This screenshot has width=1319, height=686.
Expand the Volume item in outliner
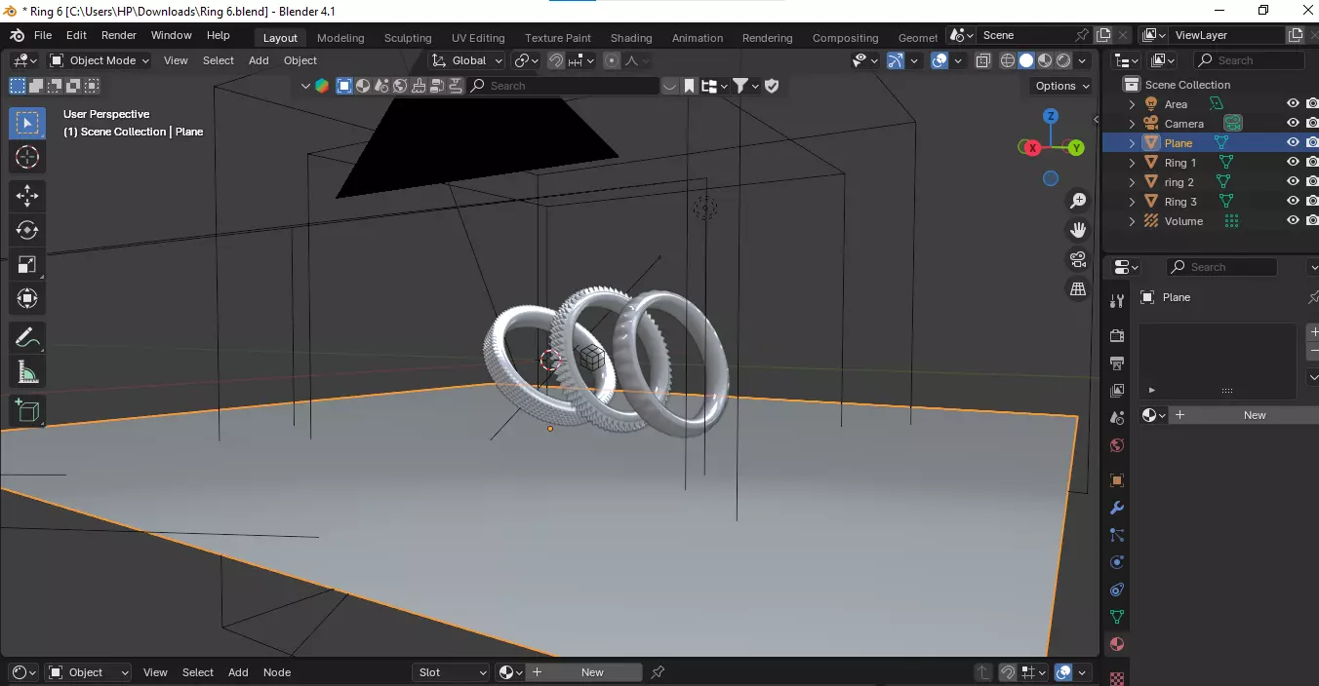click(1132, 221)
